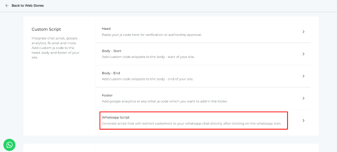Expand the Body - Start chevron arrow
Viewport: 337px width, 152px height.
pyautogui.click(x=303, y=54)
